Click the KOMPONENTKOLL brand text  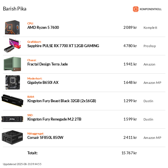pyautogui.click(x=151, y=9)
